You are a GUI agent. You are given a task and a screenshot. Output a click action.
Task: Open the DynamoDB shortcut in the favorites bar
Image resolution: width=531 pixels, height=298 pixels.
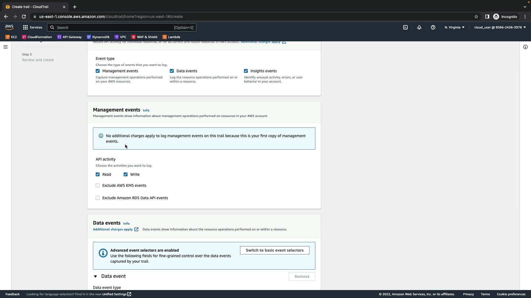pyautogui.click(x=98, y=37)
